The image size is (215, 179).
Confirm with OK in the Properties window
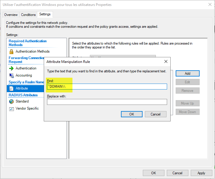point(153,173)
